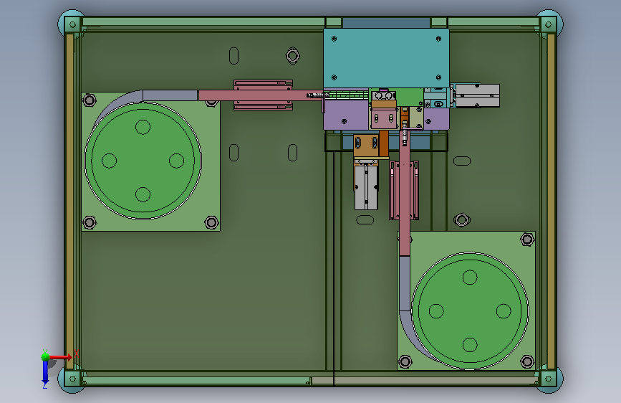Pick the hex nut near the top slot
This screenshot has width=621, height=403.
click(x=293, y=55)
